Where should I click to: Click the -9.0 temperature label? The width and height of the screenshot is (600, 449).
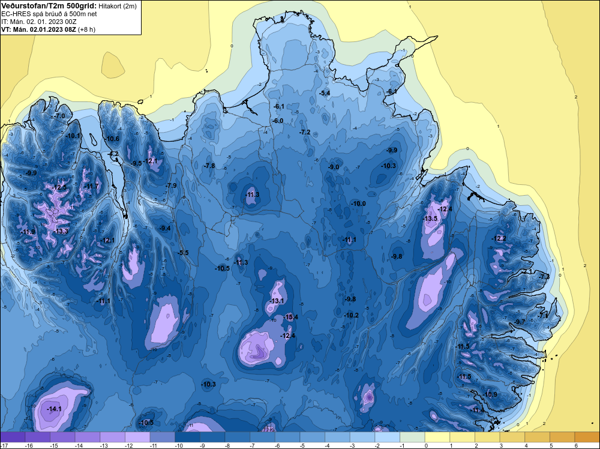[x=334, y=167]
